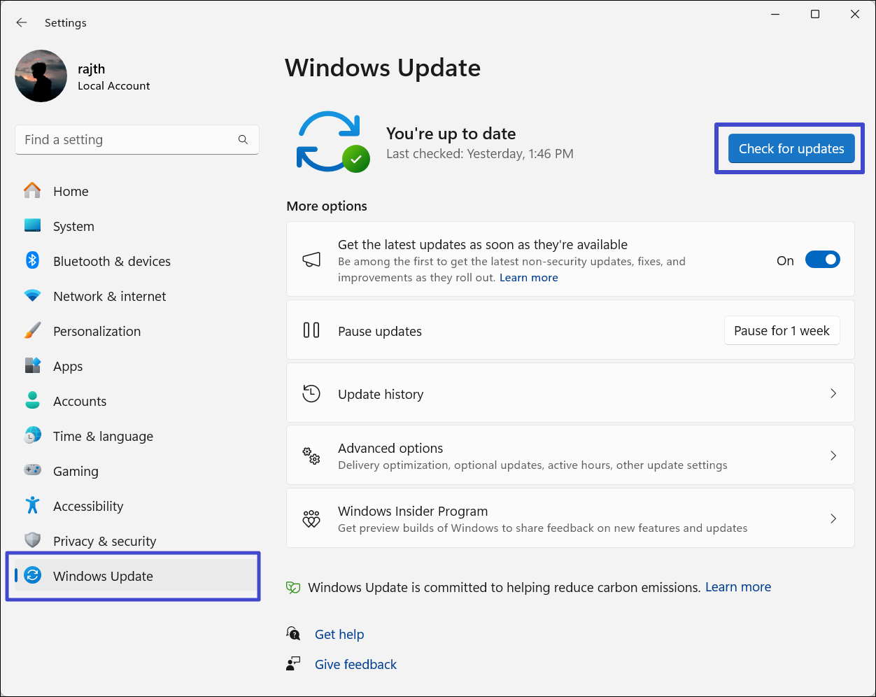
Task: Click the Personalization paintbrush icon
Action: coord(32,330)
